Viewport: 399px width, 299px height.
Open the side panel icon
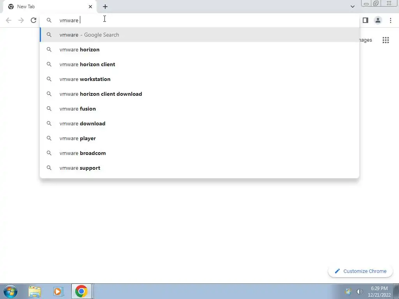[x=365, y=20]
